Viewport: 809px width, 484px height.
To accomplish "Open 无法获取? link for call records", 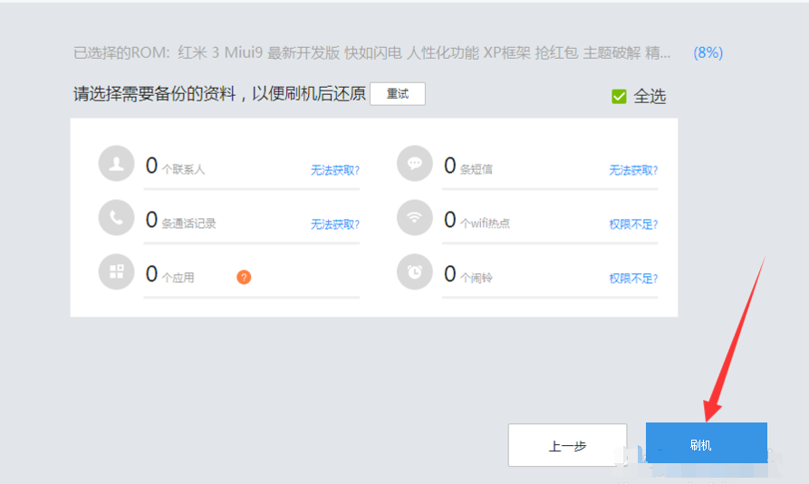I will [335, 223].
